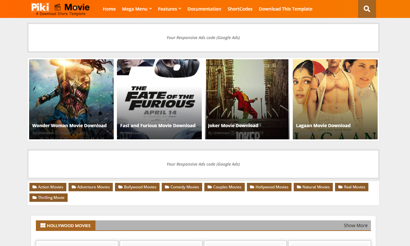Go to the Home menu item
Screen dimensions: 410x246
[109, 9]
